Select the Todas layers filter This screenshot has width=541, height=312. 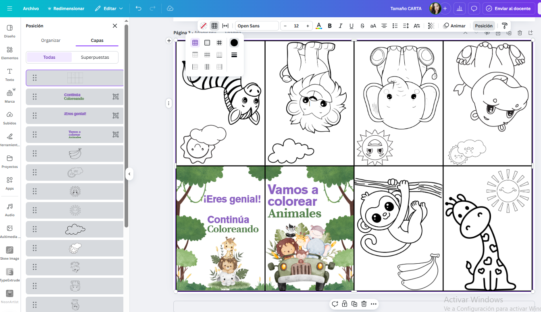[x=49, y=57]
